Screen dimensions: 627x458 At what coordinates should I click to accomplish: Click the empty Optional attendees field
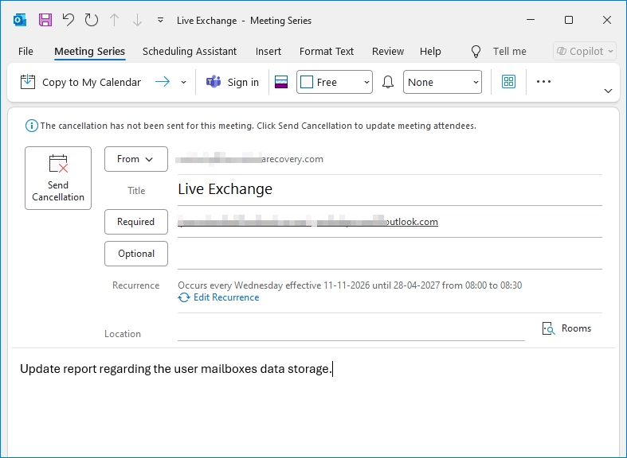tap(390, 254)
